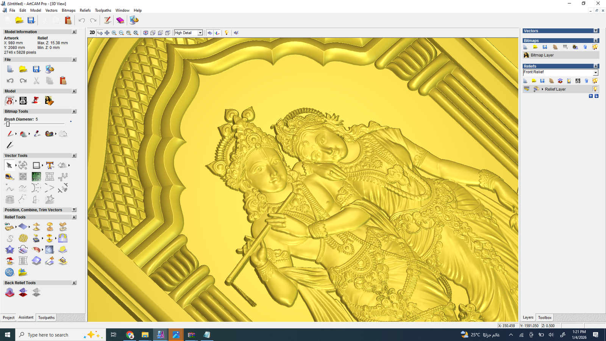Select the paint bucket flood fill tool

click(23, 134)
